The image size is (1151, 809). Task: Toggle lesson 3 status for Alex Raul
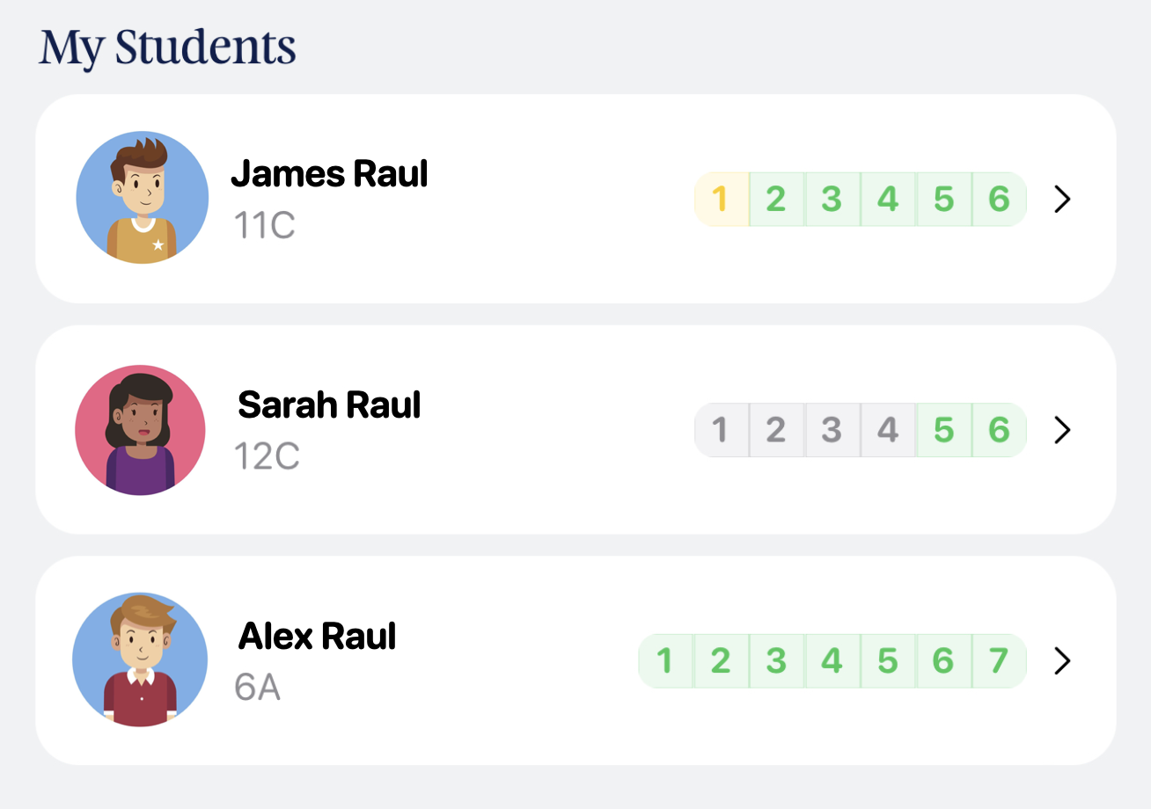pyautogui.click(x=776, y=660)
